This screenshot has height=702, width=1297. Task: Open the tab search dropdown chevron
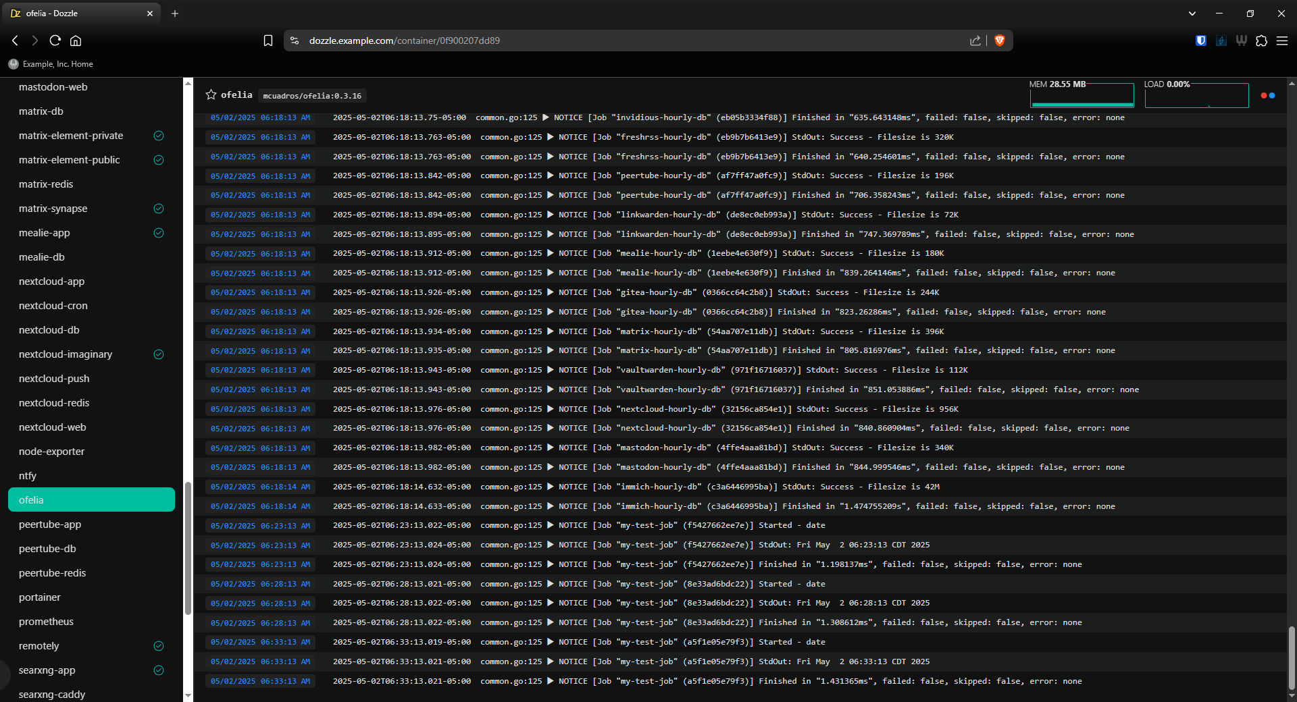1192,13
